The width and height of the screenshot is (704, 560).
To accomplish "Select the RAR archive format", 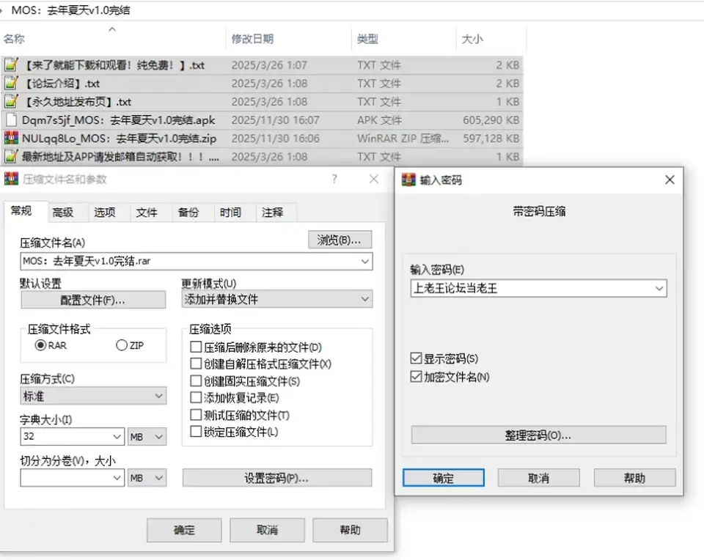I will tap(40, 345).
